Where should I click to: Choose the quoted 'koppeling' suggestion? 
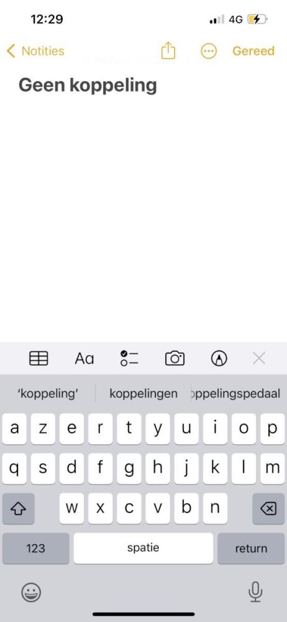click(x=48, y=394)
